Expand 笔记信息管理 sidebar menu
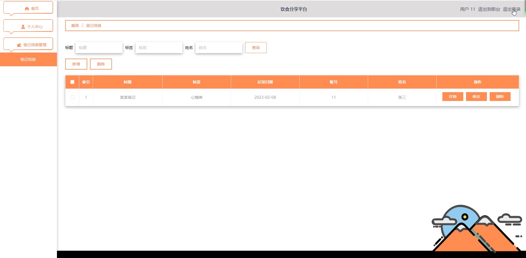Screen dimensions: 526x258 [x=28, y=45]
